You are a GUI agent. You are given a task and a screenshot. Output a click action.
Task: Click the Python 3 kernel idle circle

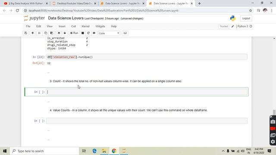[x=251, y=26]
